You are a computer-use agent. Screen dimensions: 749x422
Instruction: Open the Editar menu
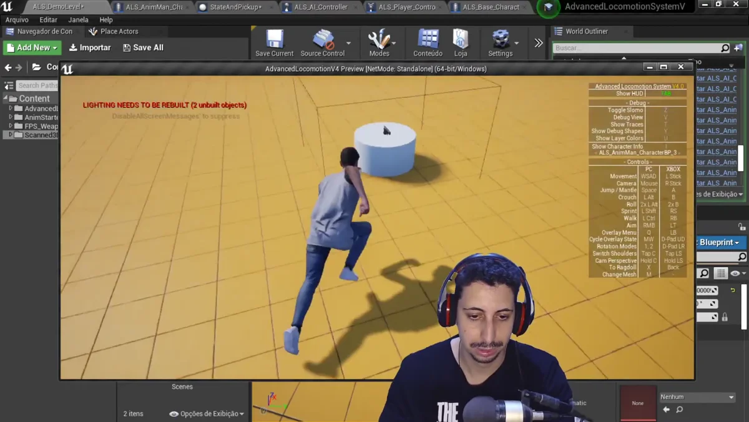[48, 20]
